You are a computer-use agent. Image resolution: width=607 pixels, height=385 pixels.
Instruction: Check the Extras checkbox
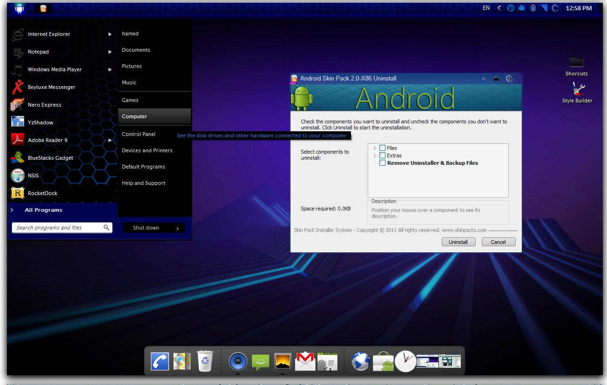(382, 155)
